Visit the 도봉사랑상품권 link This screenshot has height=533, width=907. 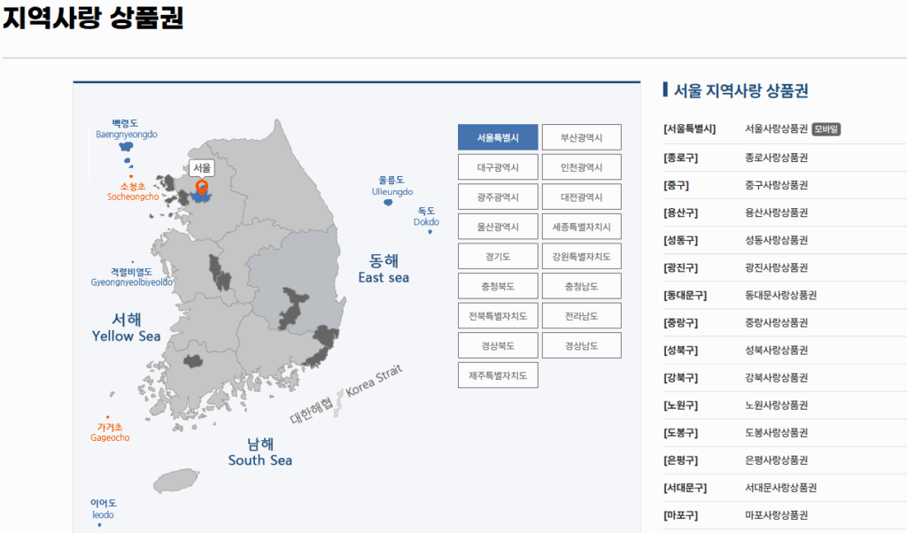tap(776, 433)
